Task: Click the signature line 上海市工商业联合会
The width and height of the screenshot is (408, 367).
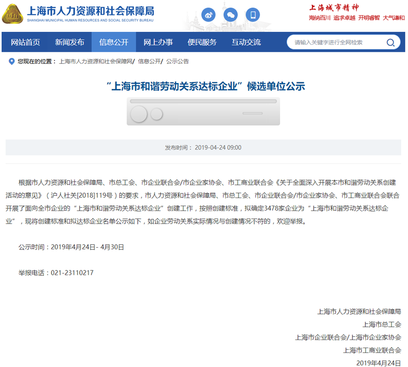Action: point(372,350)
